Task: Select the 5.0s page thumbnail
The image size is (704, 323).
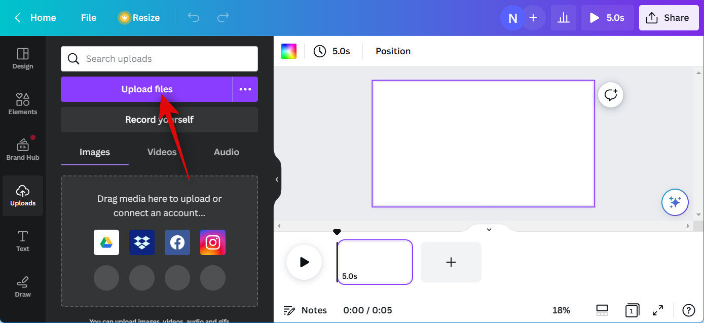Action: (375, 262)
